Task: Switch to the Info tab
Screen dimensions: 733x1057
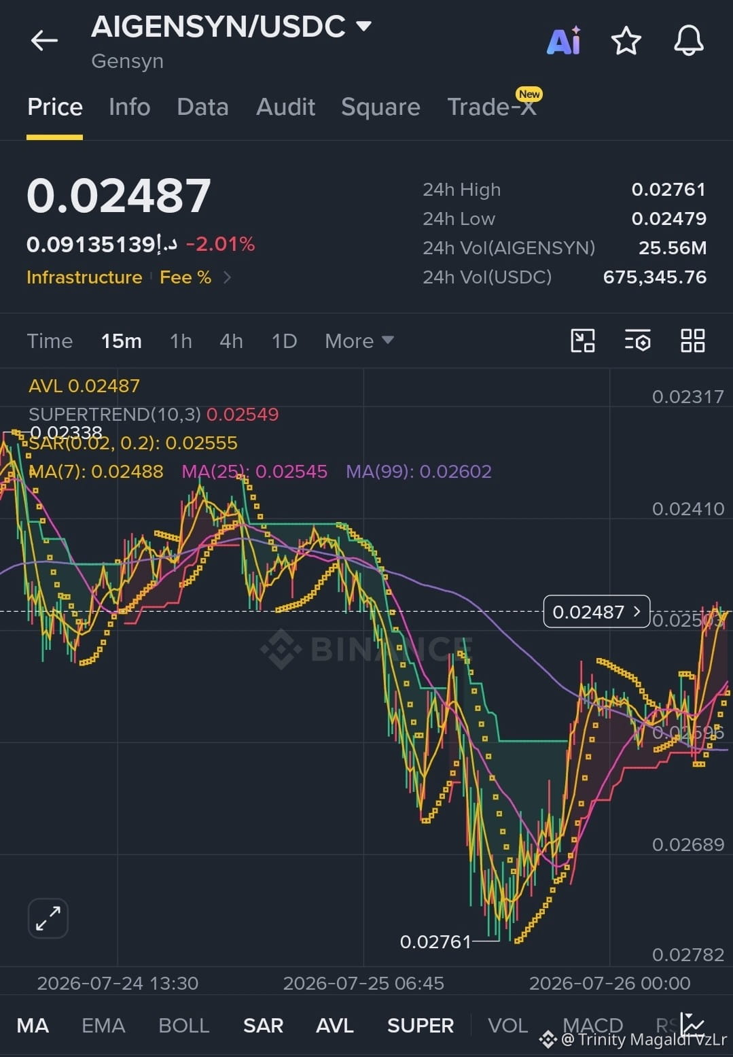Action: click(x=129, y=107)
